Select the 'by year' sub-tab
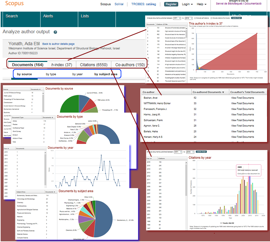The width and height of the screenshot is (270, 242). tap(78, 74)
